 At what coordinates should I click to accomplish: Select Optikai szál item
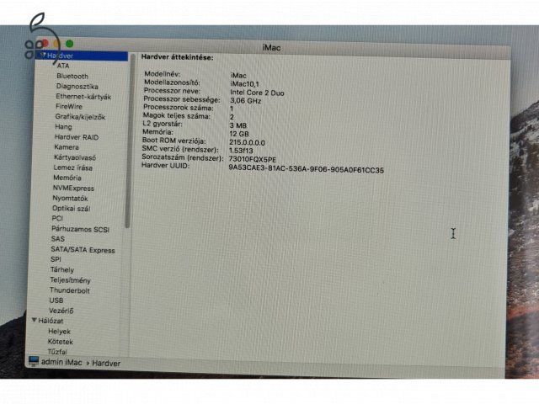tap(71, 208)
